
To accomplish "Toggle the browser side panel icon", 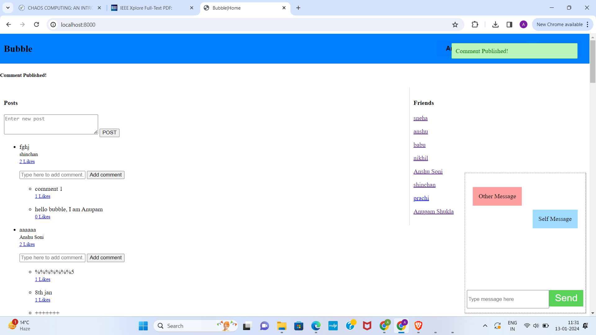I will point(509,25).
